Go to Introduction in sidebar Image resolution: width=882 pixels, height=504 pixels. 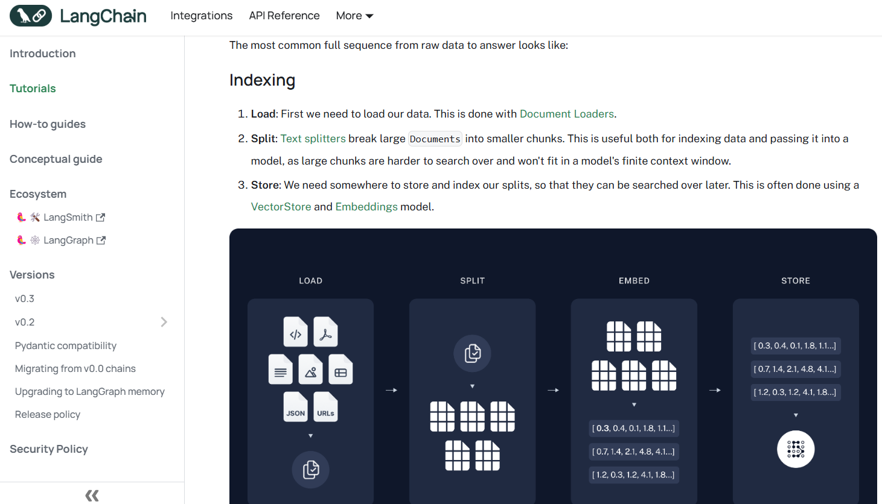pos(43,54)
